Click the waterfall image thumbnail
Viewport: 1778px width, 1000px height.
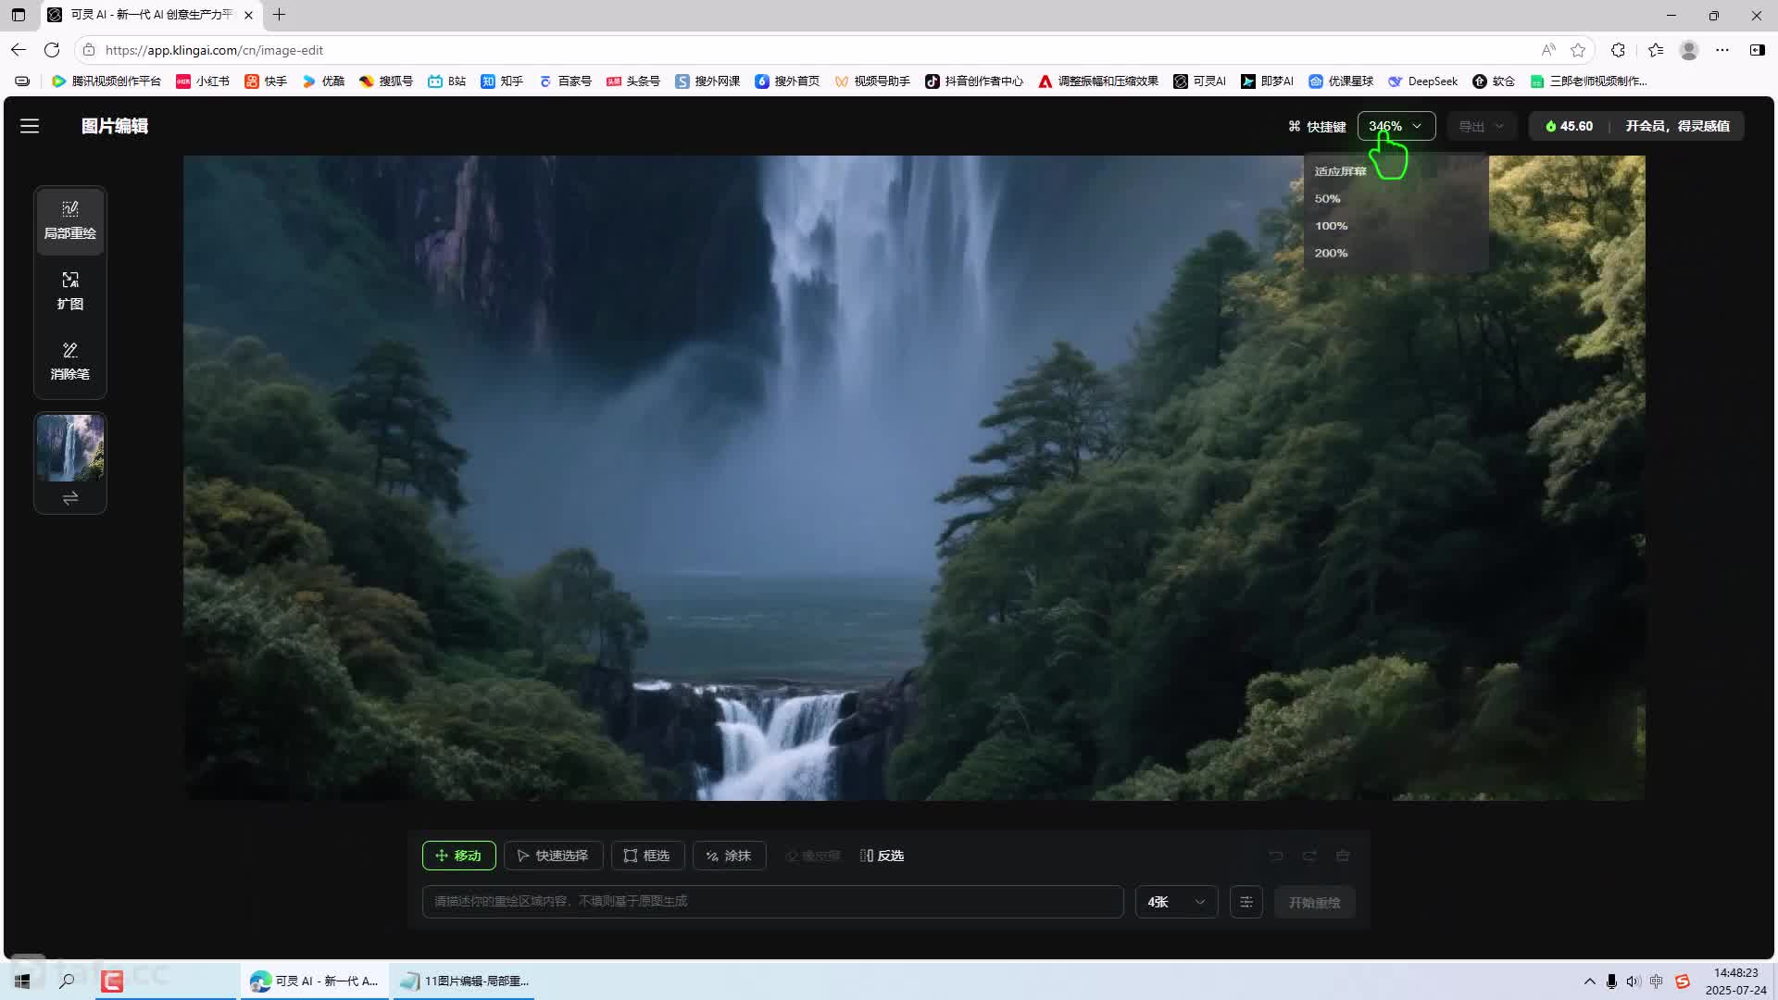pyautogui.click(x=70, y=448)
